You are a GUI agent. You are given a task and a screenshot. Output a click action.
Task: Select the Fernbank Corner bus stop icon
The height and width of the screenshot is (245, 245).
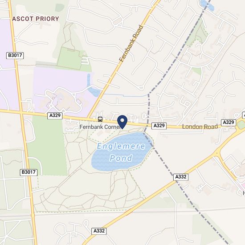100,119
